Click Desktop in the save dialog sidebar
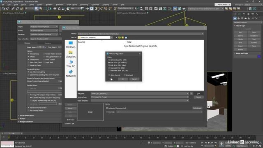The image size is (263, 148). pos(71,45)
